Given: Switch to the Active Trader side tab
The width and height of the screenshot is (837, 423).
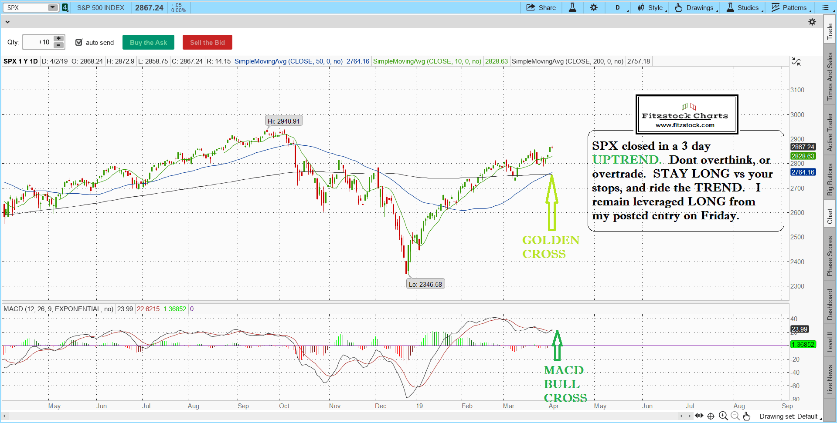Looking at the screenshot, I should (830, 132).
